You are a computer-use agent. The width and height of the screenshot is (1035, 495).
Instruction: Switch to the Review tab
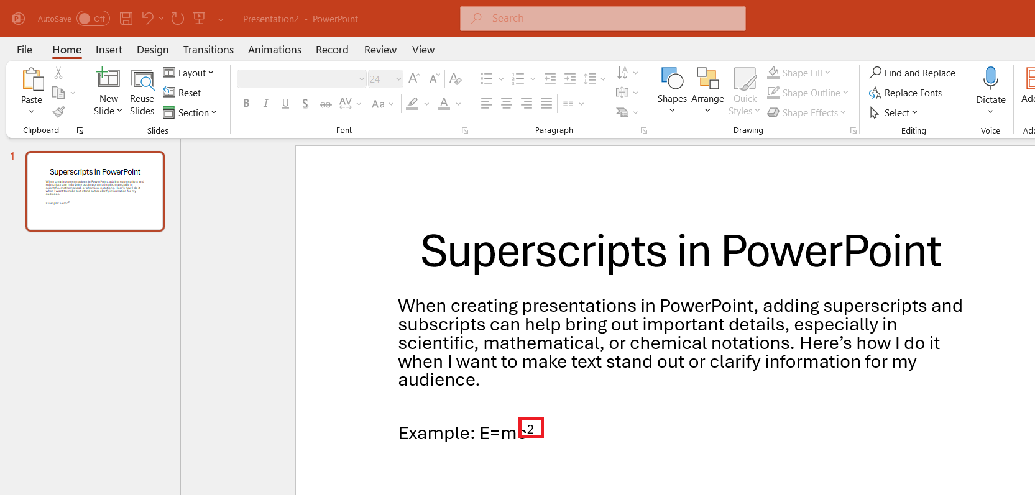point(380,50)
